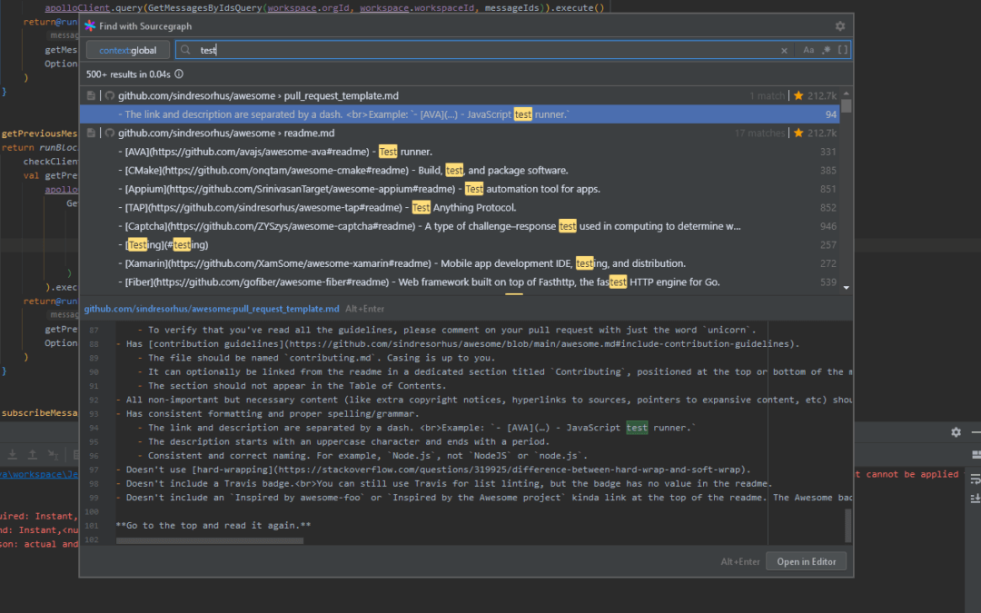Select the Xamarin mobile app development result

[x=460, y=263]
